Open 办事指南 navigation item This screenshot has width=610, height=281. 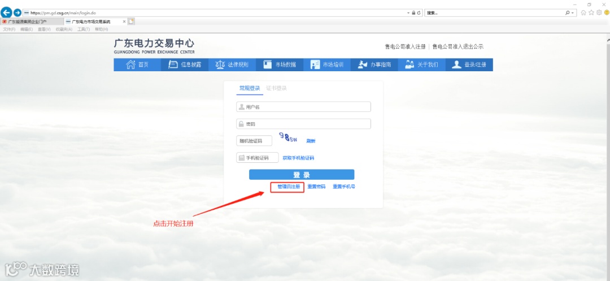coord(374,65)
